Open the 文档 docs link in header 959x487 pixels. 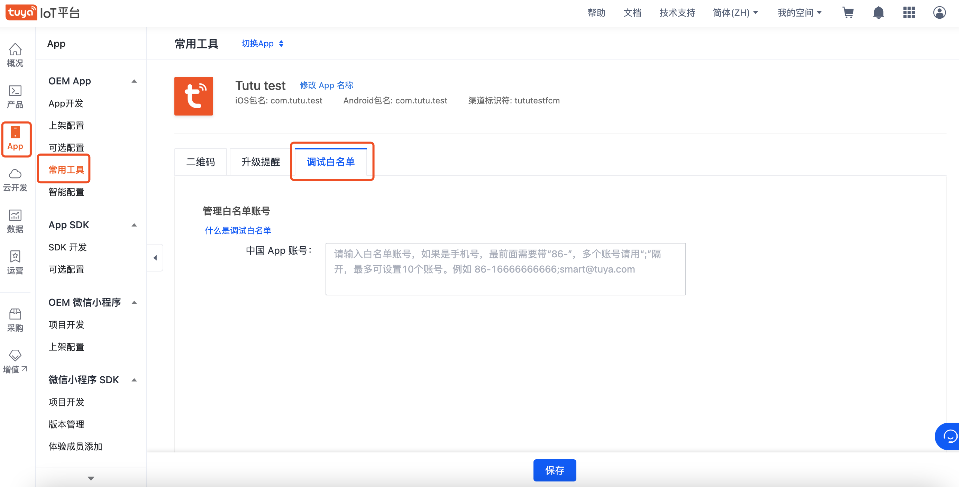pyautogui.click(x=632, y=13)
